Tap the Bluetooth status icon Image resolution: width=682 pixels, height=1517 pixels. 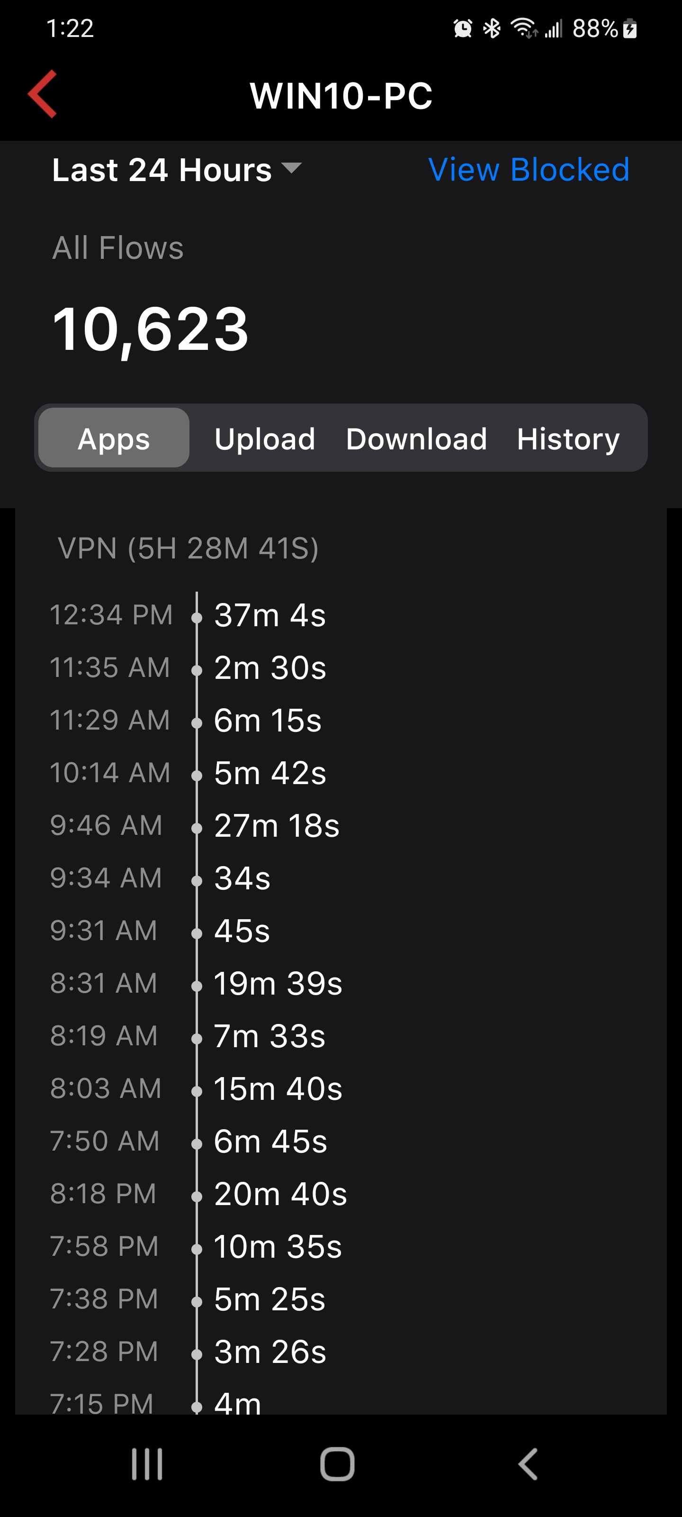(492, 28)
